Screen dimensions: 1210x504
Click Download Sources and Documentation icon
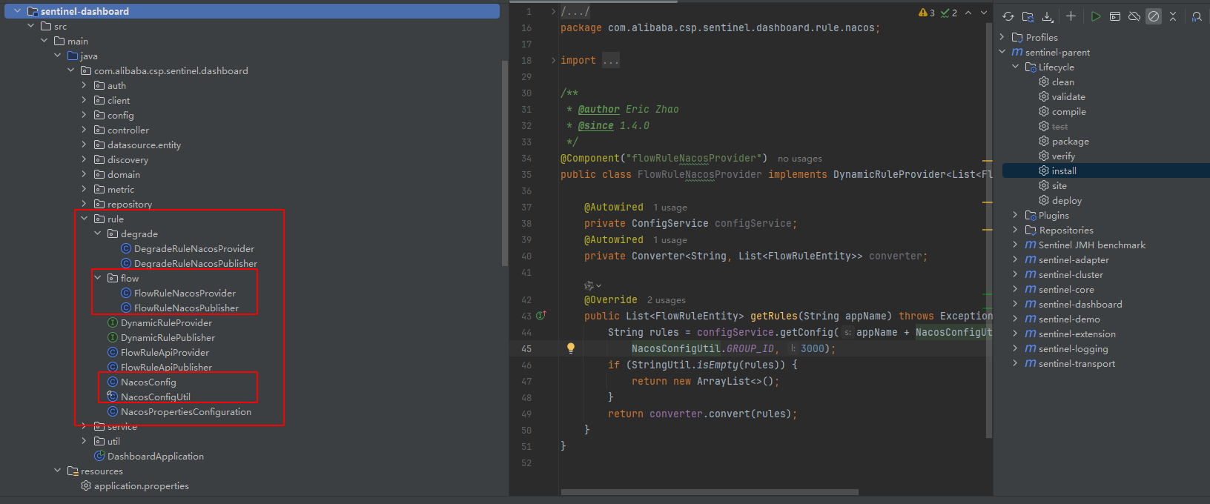1048,16
